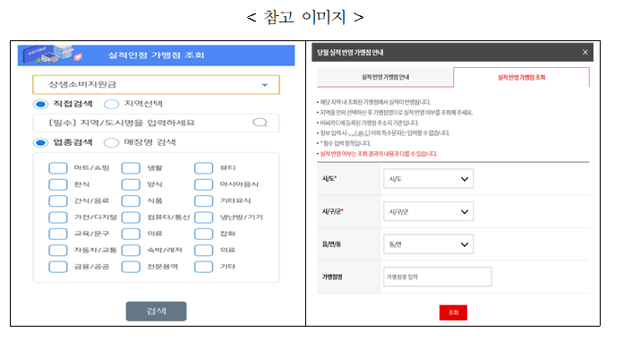Screen dimensions: 632x341
Task: Check the 한식 checkbox
Action: (58, 184)
